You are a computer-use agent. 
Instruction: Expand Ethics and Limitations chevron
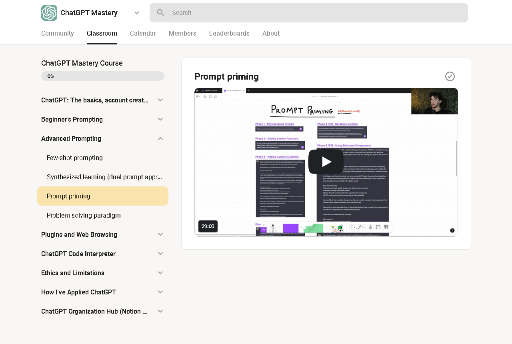(x=160, y=273)
